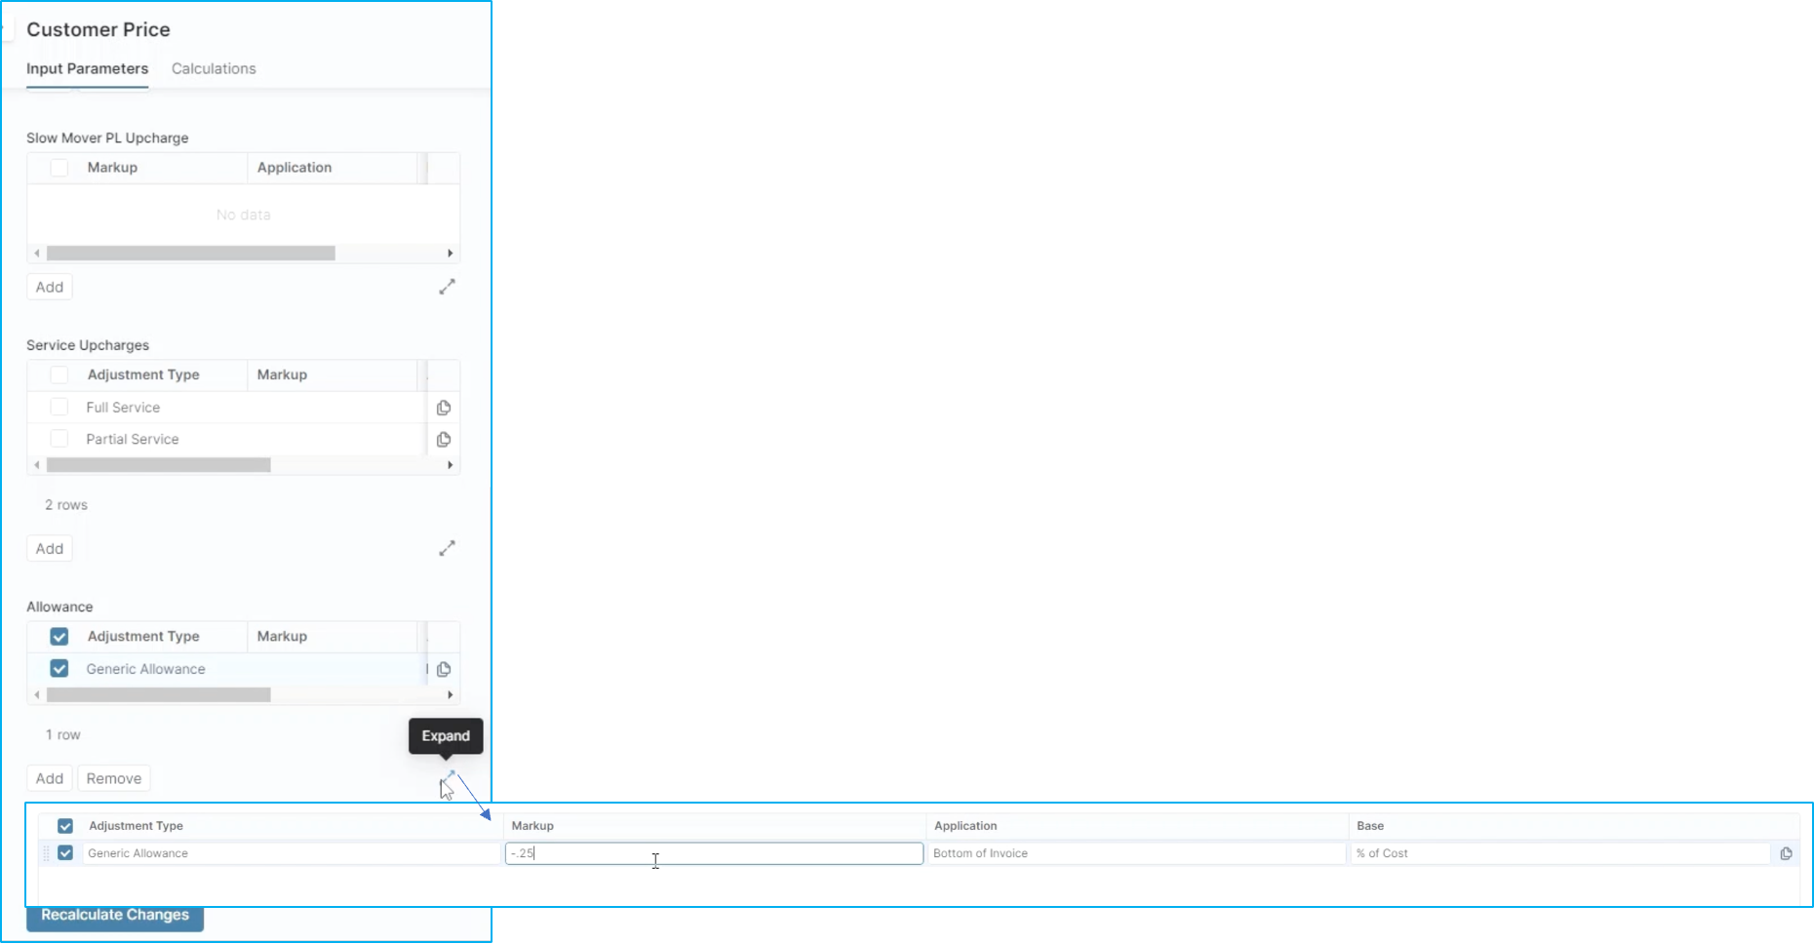Check the Full Service row checkbox
Screen dimensions: 1814x944
coord(59,407)
